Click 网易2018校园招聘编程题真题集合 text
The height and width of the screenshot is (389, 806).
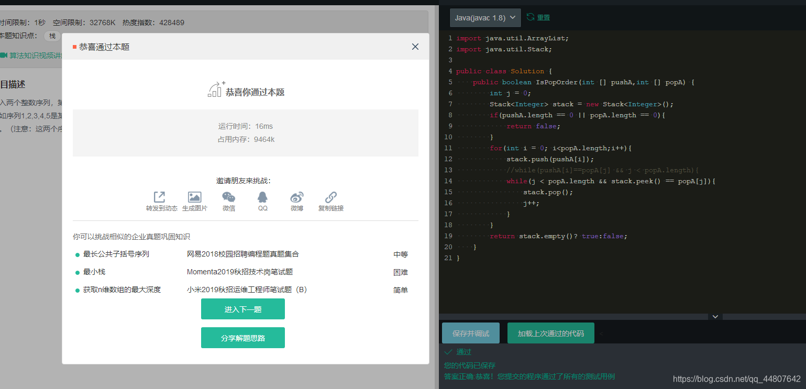tap(243, 254)
